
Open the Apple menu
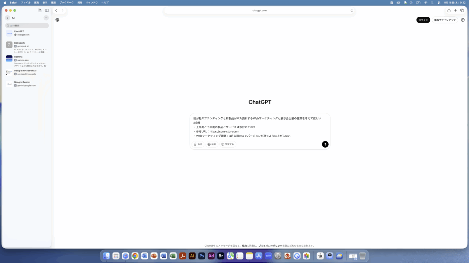coord(5,2)
